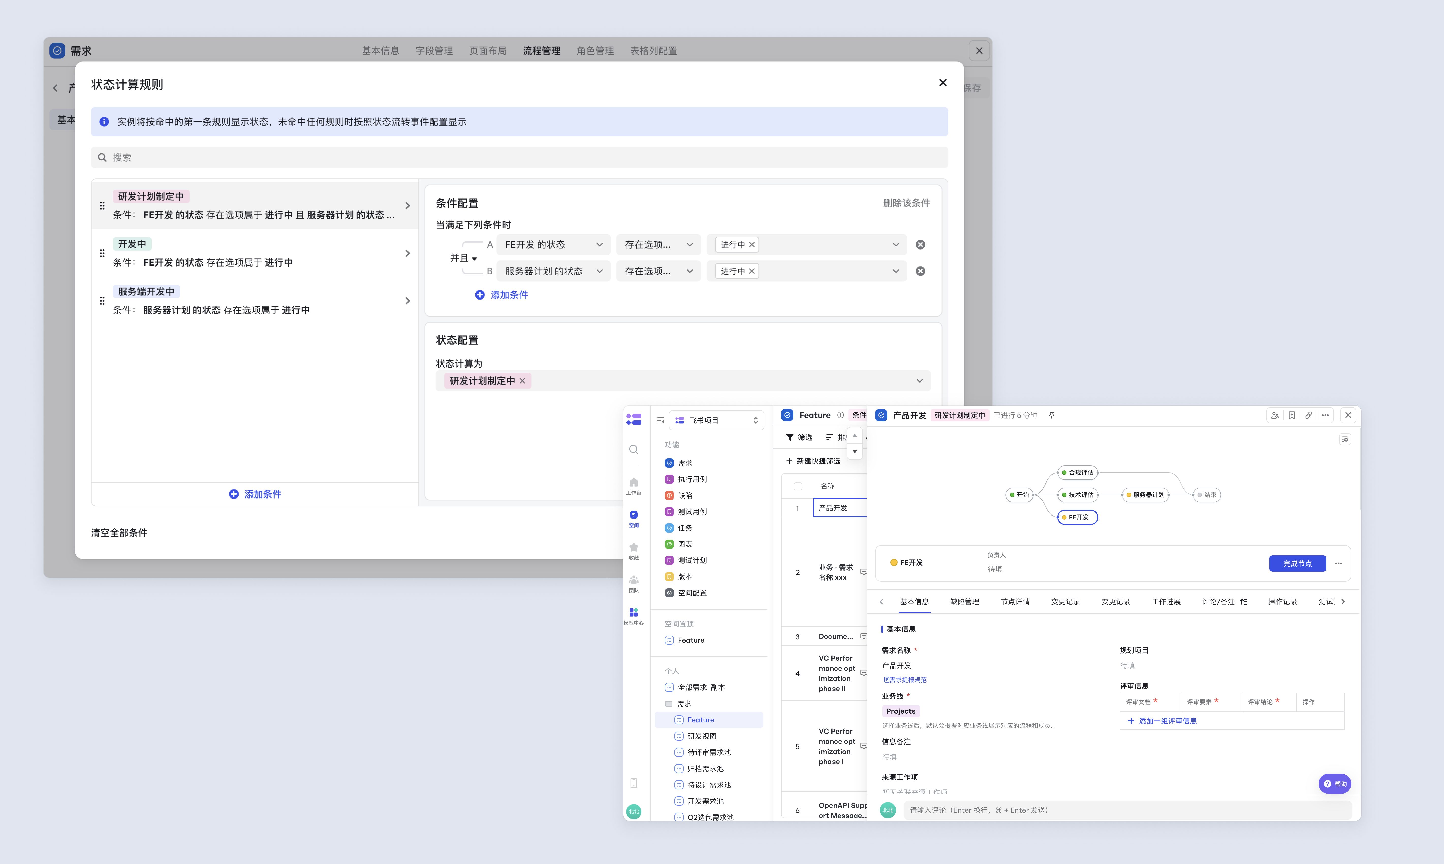Viewport: 1444px width, 864px height.
Task: Open the 工作进展 tab
Action: pyautogui.click(x=1166, y=601)
